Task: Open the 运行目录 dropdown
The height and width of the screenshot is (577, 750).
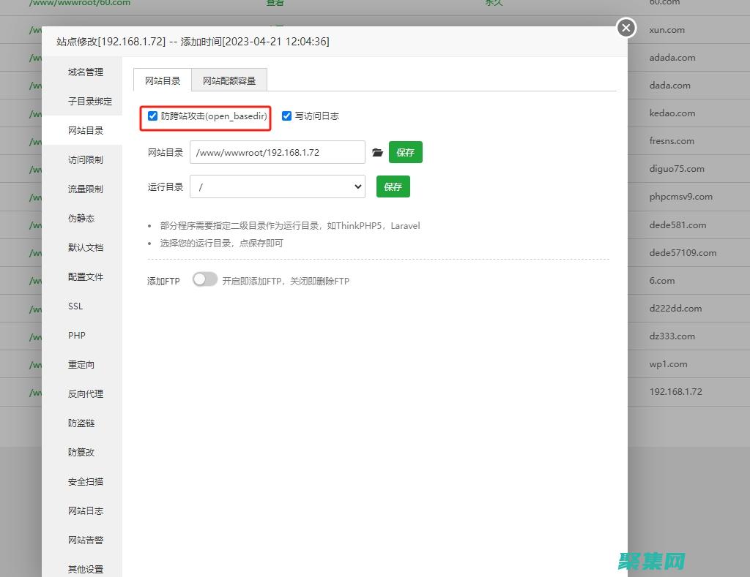Action: point(277,186)
